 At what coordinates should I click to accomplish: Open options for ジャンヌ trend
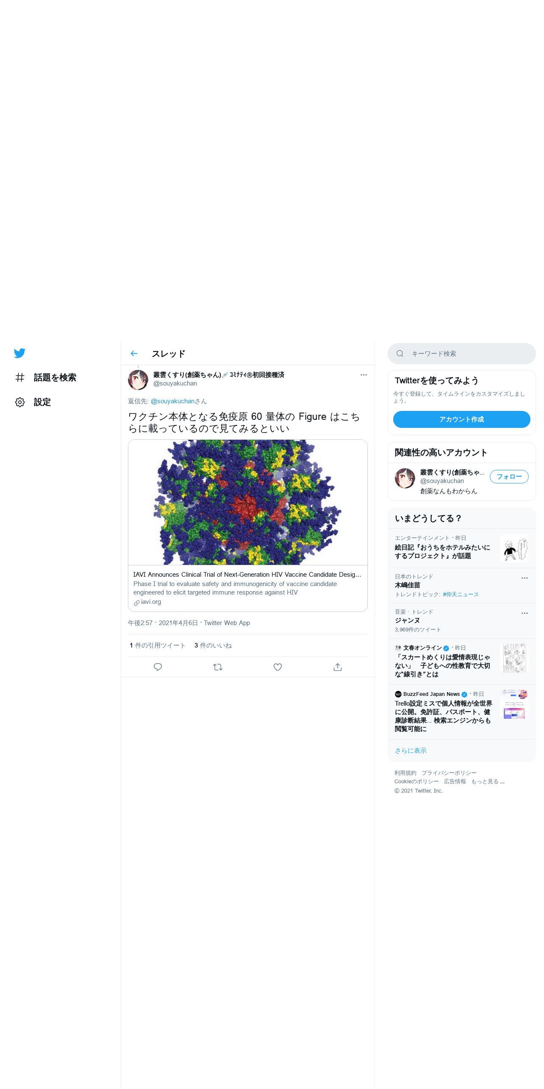pos(525,613)
